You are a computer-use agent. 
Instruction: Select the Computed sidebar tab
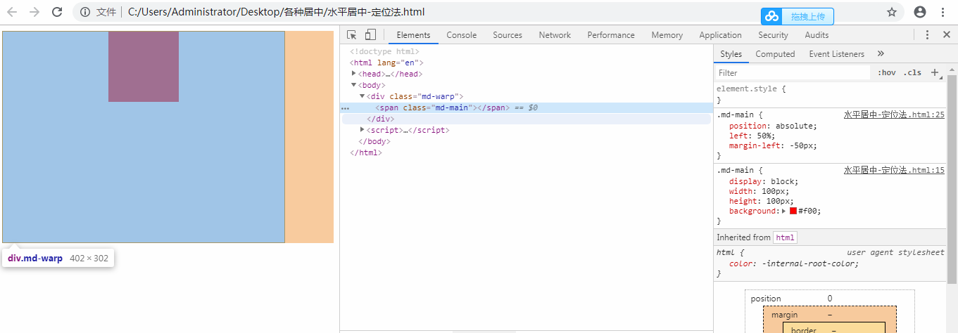775,54
